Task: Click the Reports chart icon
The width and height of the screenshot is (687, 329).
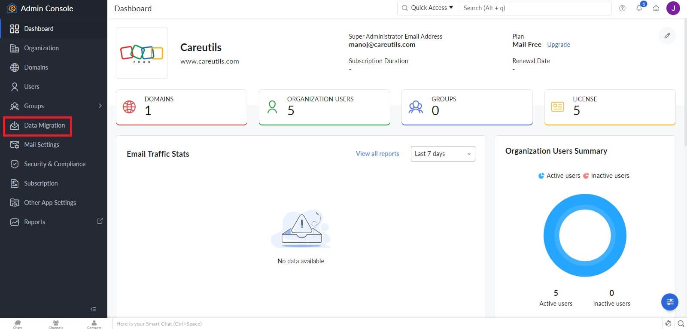Action: click(x=15, y=222)
